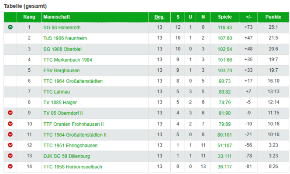The height and width of the screenshot is (174, 290).
Task: Click the red relegation icon for TTC 1958 Herbornseelbach
Action: tap(10, 167)
